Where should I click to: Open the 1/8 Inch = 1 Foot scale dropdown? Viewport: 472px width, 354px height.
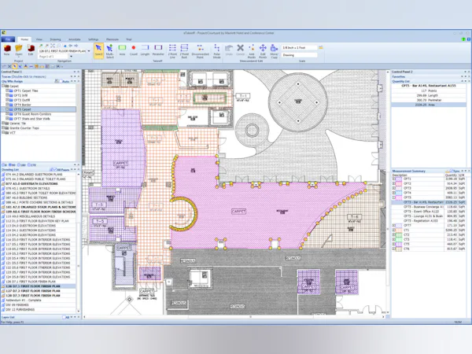tap(299, 47)
